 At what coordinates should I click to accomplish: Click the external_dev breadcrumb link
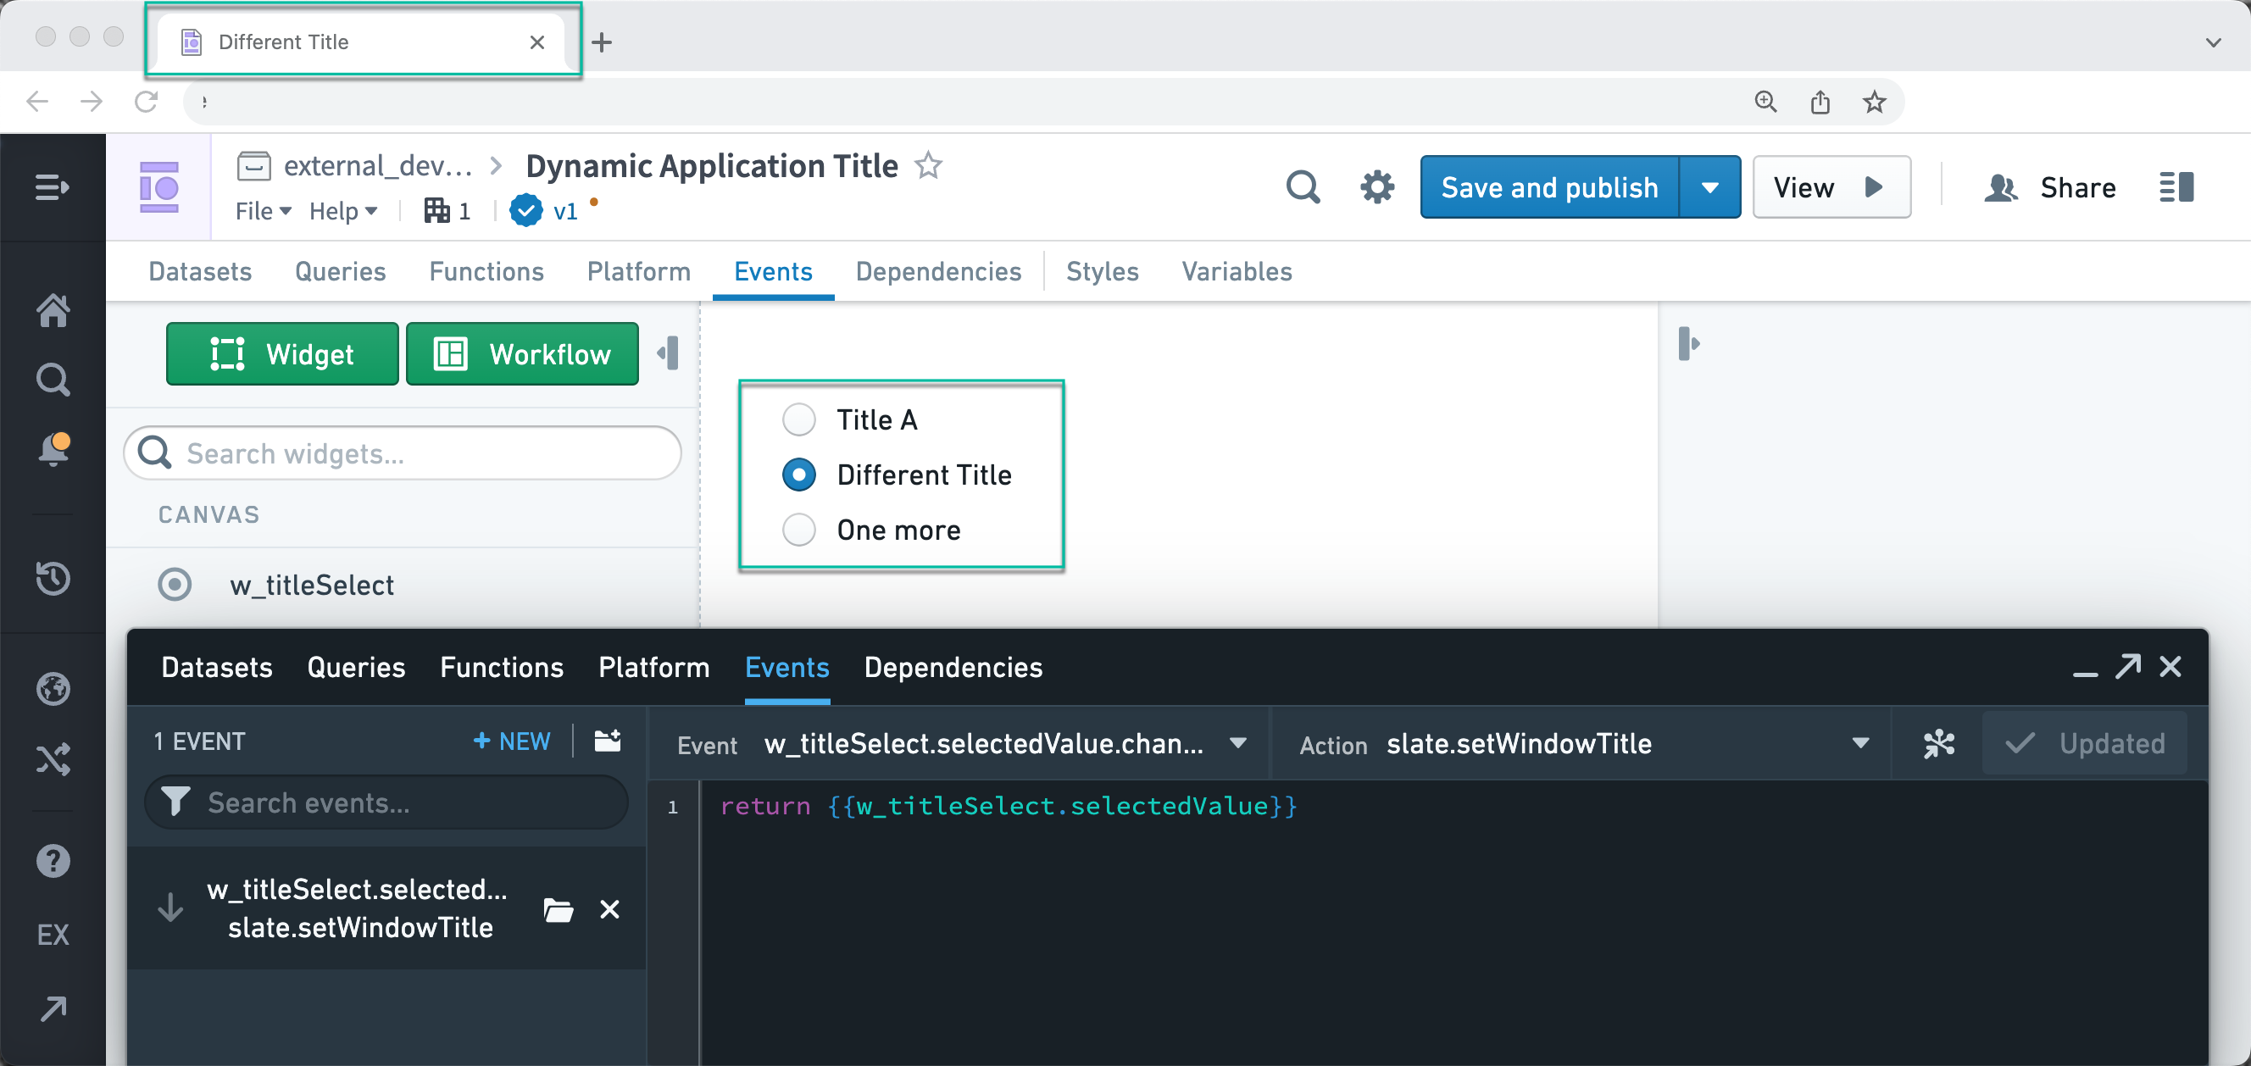[377, 165]
